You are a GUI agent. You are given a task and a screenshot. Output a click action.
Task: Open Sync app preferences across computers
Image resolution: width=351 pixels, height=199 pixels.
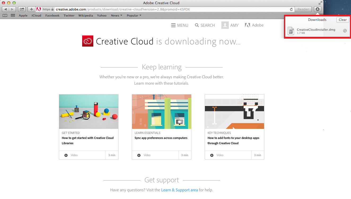pyautogui.click(x=161, y=138)
